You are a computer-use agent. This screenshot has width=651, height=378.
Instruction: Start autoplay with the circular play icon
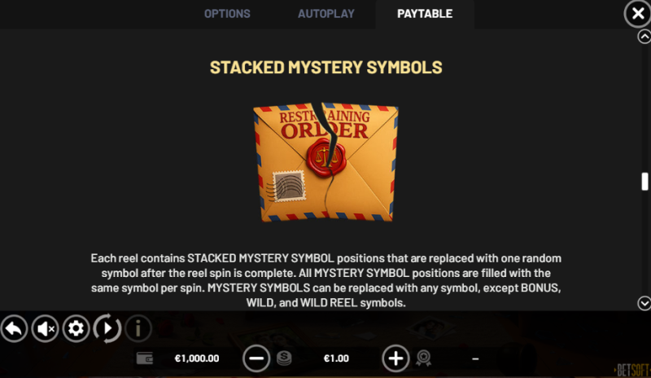[x=107, y=328]
